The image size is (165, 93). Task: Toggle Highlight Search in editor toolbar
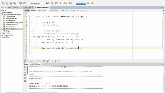(x=57, y=11)
